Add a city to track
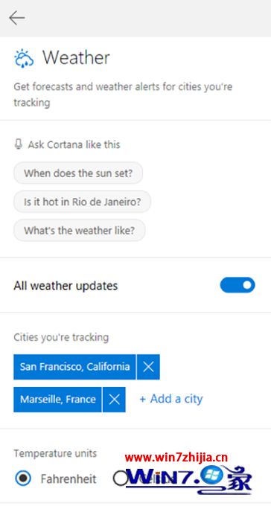 171,399
